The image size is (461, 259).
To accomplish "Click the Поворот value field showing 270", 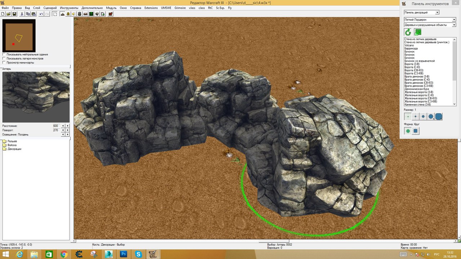I will coord(56,130).
